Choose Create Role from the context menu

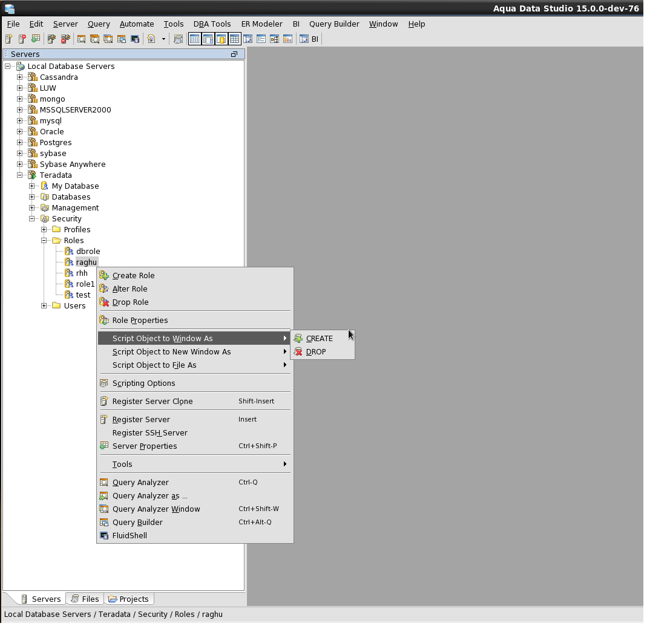click(x=195, y=276)
